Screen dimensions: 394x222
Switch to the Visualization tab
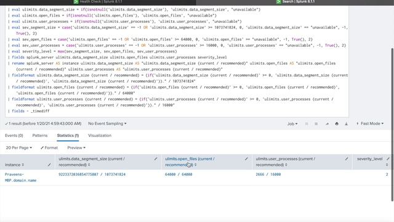(100, 136)
